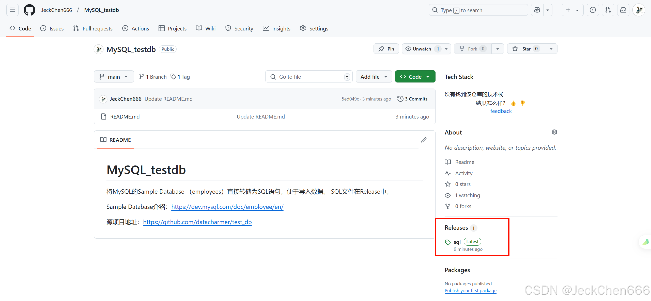The width and height of the screenshot is (651, 301).
Task: Click the star count progress badge
Action: [536, 49]
